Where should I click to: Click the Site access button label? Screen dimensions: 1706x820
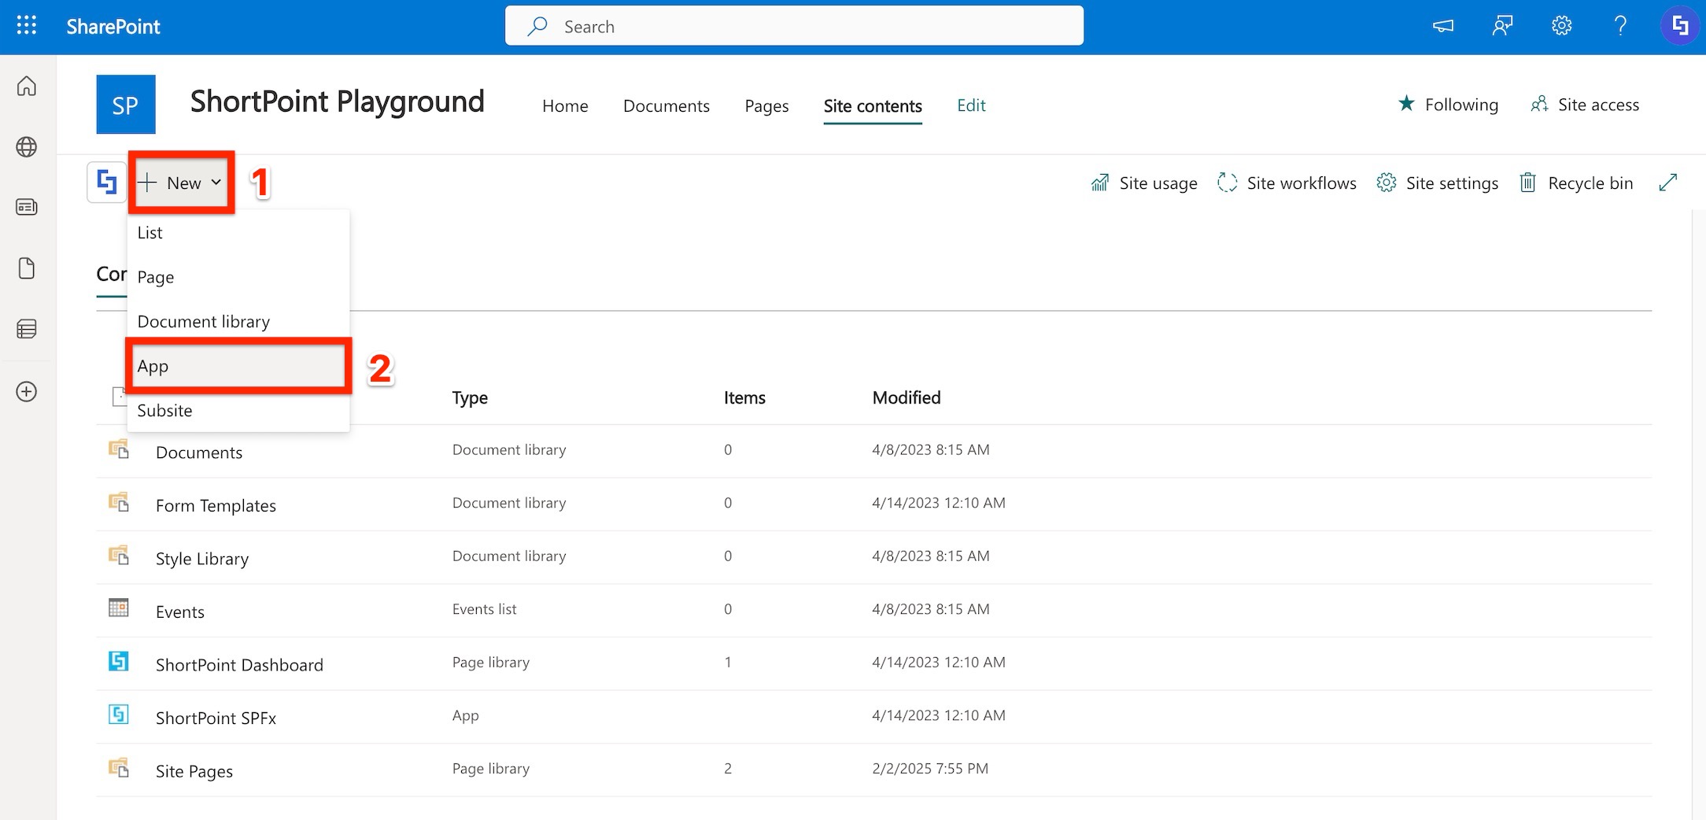pos(1598,104)
